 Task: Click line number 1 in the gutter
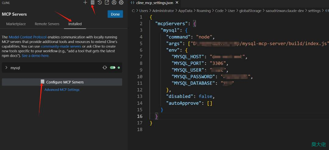click(x=141, y=17)
